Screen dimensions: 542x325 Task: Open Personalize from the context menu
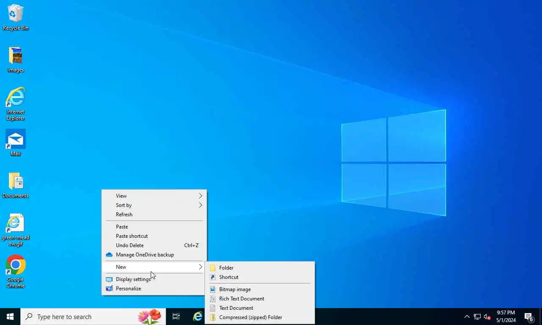tap(154, 289)
